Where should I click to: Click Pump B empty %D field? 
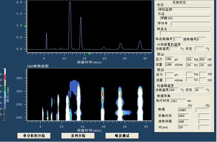click(203, 80)
